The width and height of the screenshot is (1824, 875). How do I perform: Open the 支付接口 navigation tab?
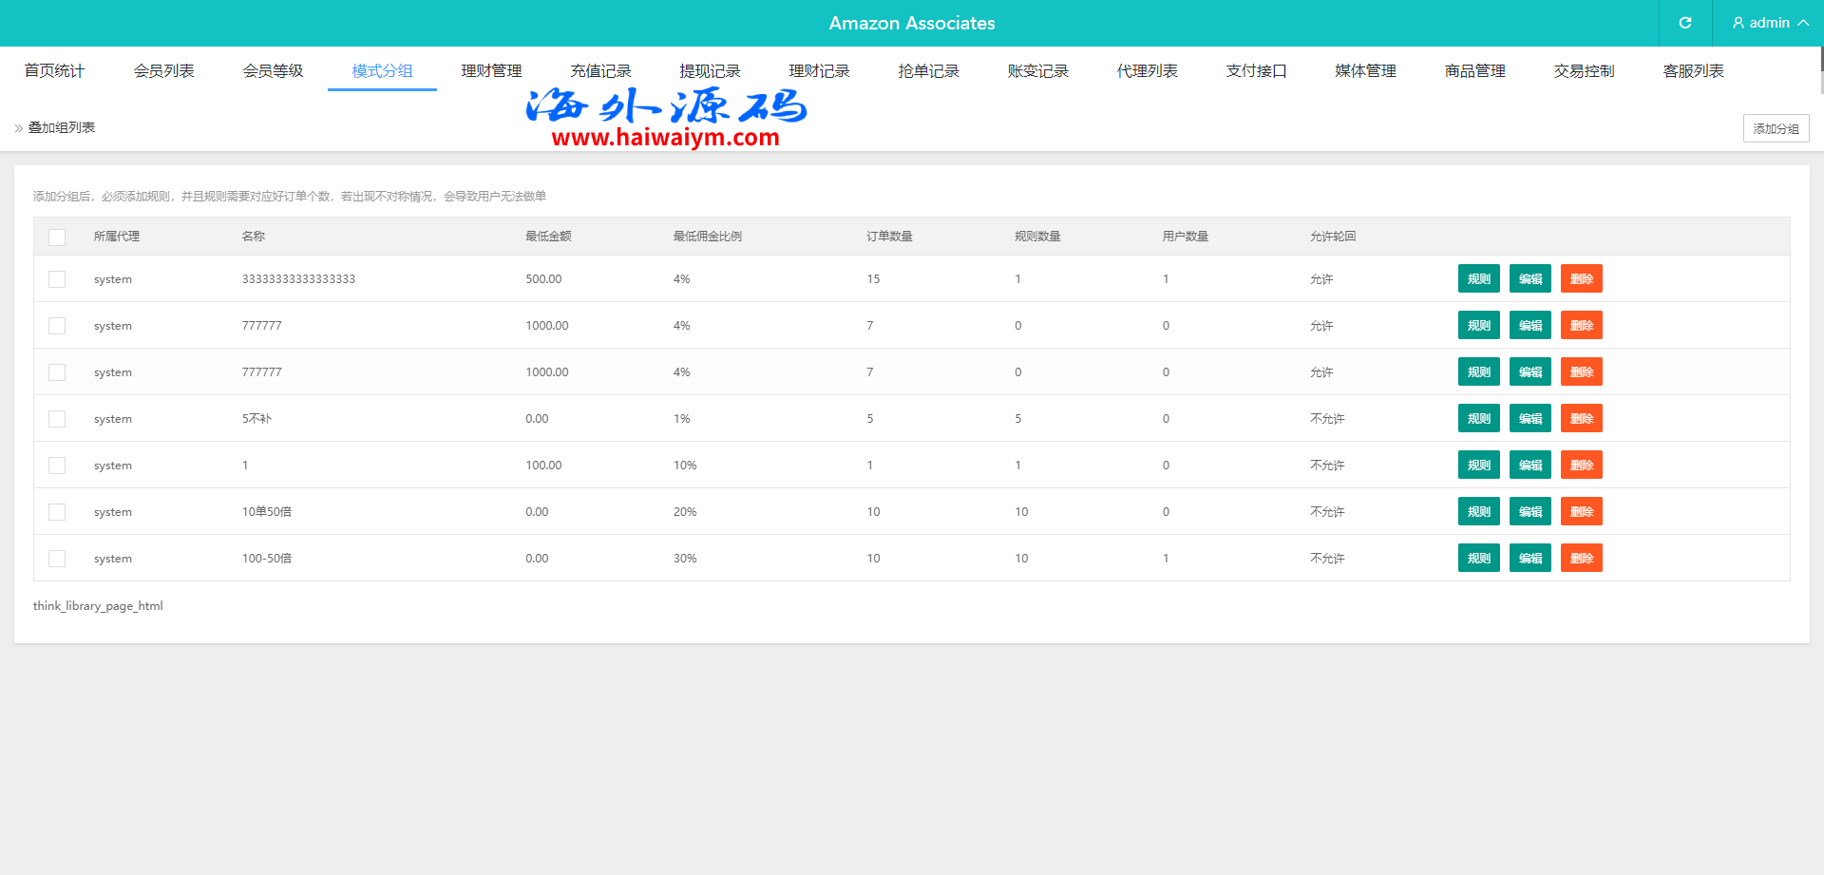click(x=1256, y=71)
